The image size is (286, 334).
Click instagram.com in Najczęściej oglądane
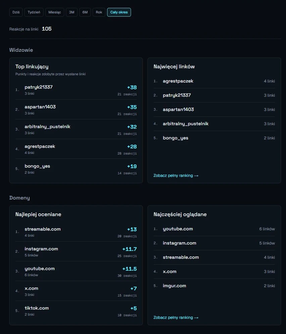tap(180, 243)
